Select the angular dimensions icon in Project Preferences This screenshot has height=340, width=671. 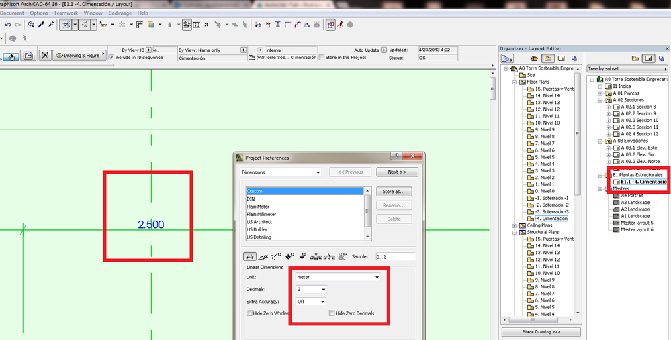click(263, 256)
